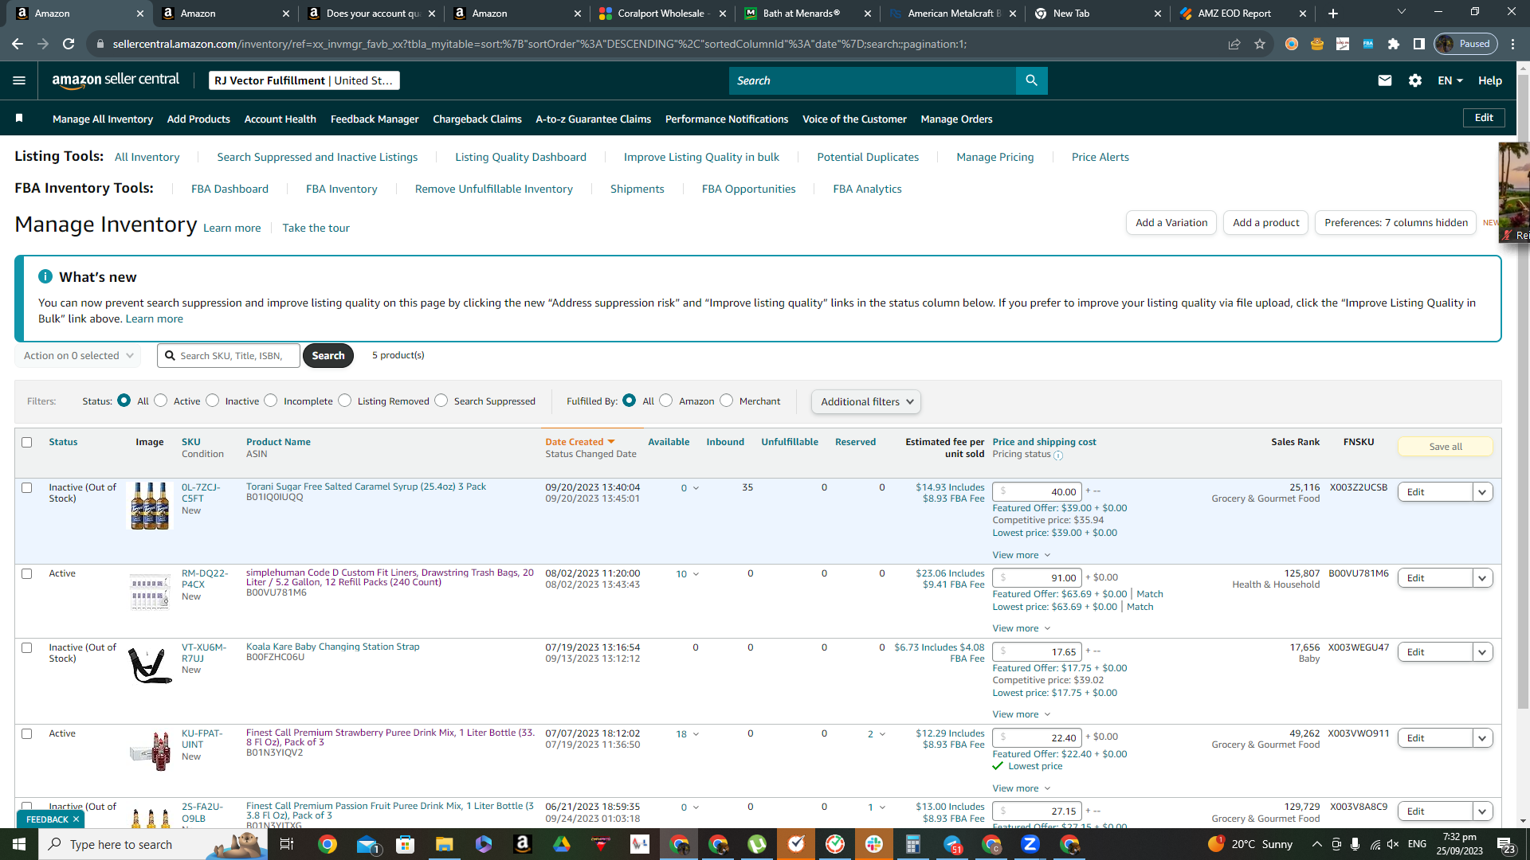Toggle the select-all checkbox in table header
1530x860 pixels.
(27, 442)
